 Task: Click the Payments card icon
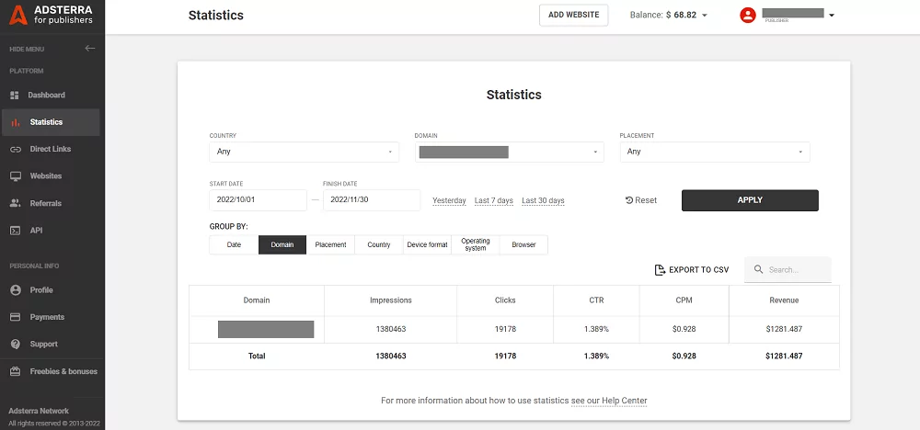pyautogui.click(x=15, y=317)
